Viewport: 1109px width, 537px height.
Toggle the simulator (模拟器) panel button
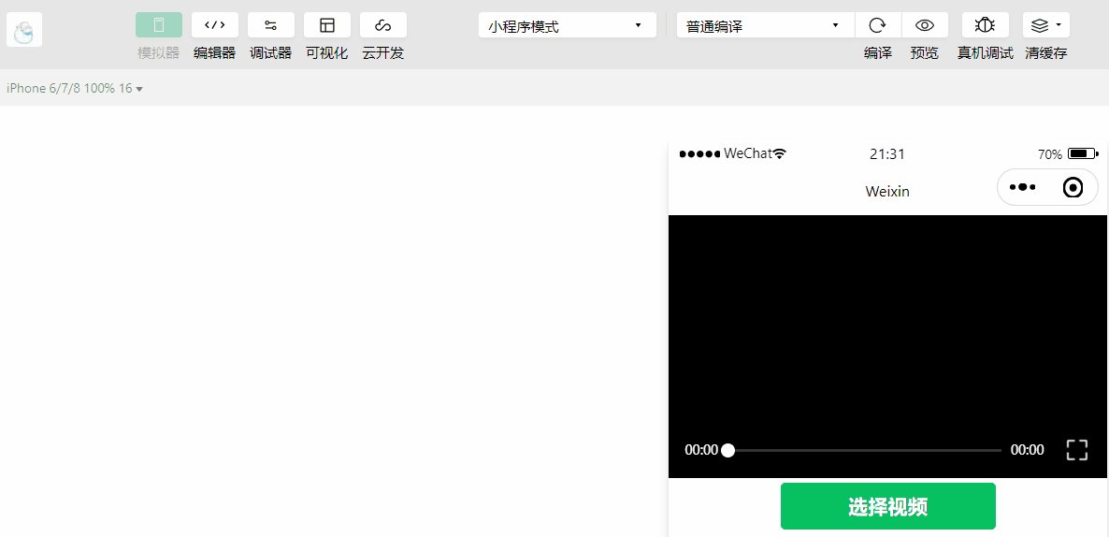coord(158,24)
